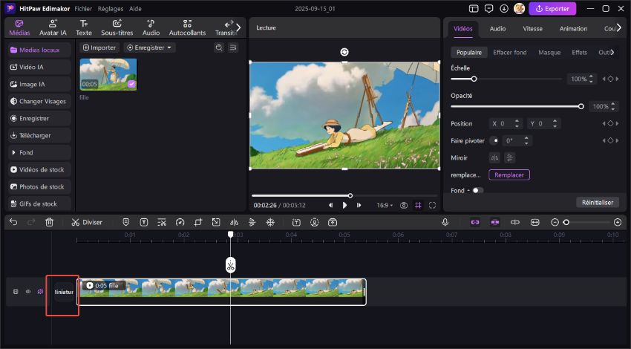Click the Réinitialiser button
The height and width of the screenshot is (349, 631).
(597, 202)
